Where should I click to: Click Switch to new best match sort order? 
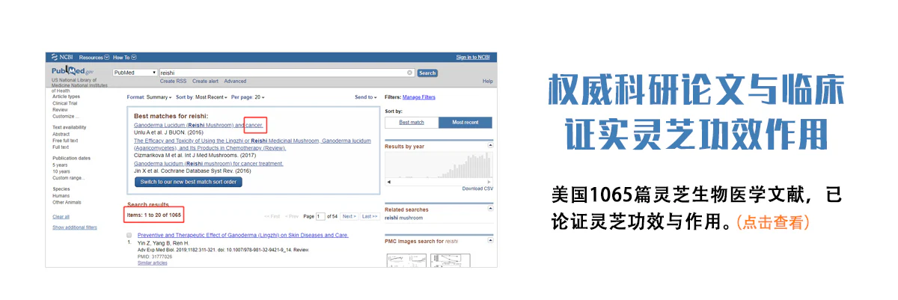(188, 182)
